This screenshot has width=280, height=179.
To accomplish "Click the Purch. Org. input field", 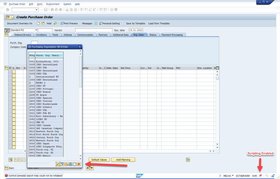I will pos(34,43).
